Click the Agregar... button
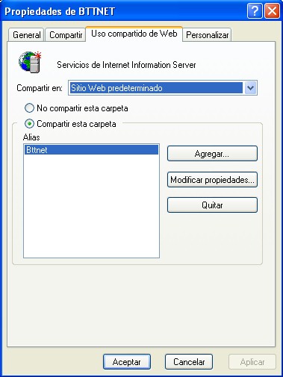 point(212,154)
